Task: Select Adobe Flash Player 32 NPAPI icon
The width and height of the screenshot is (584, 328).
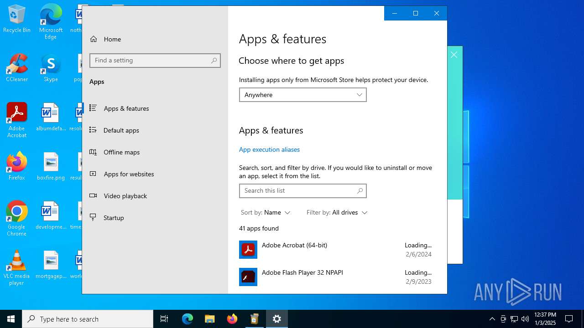Action: coord(248,277)
